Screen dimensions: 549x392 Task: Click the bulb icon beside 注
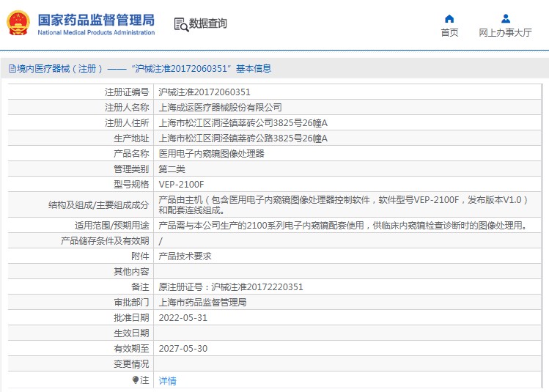(x=136, y=380)
